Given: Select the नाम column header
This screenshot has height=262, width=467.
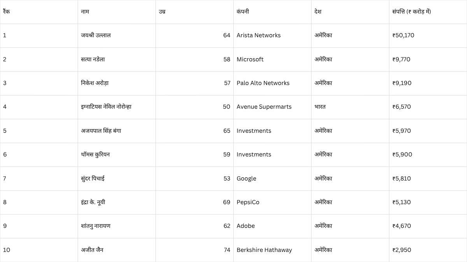Looking at the screenshot, I should pos(85,12).
